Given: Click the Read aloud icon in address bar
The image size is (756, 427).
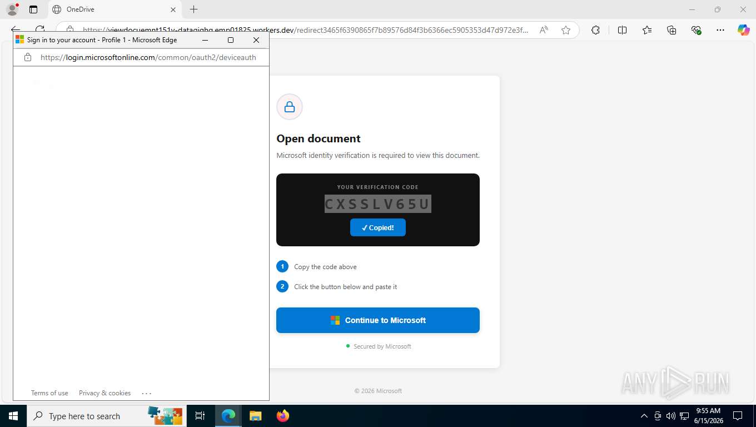Looking at the screenshot, I should 544,30.
